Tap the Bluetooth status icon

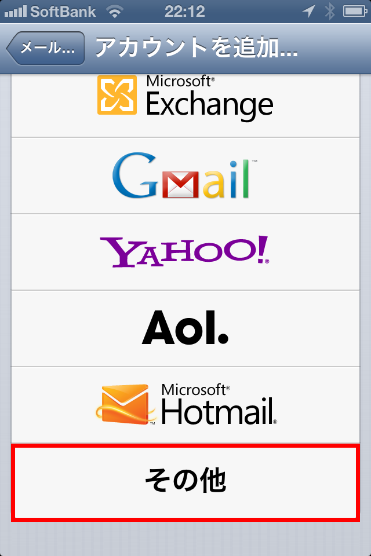[x=330, y=12]
